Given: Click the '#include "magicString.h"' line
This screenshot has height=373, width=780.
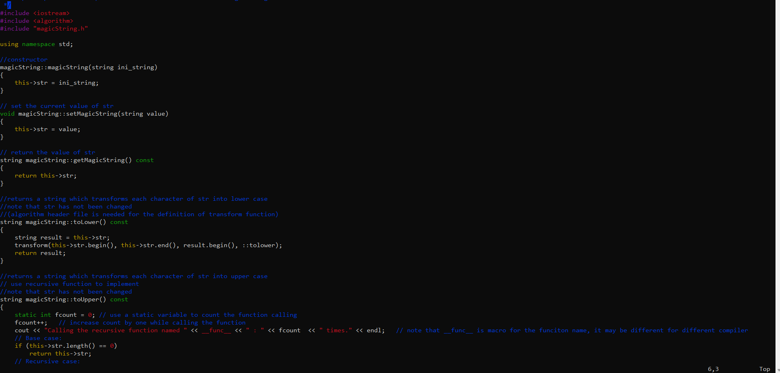Looking at the screenshot, I should coord(44,29).
